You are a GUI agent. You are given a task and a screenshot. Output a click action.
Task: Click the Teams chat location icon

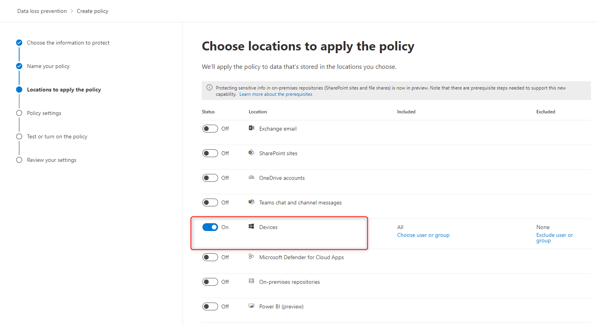[251, 202]
